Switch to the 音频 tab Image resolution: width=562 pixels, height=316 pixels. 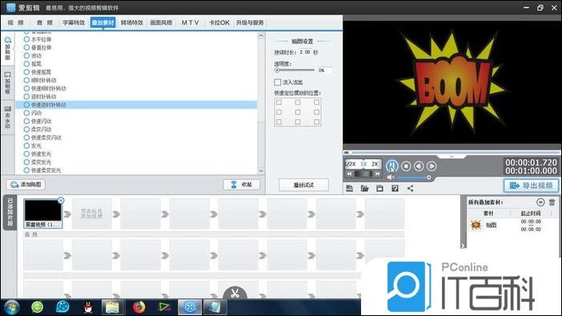(45, 22)
